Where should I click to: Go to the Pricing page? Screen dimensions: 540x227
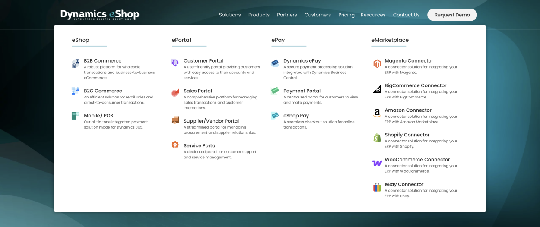pos(346,15)
